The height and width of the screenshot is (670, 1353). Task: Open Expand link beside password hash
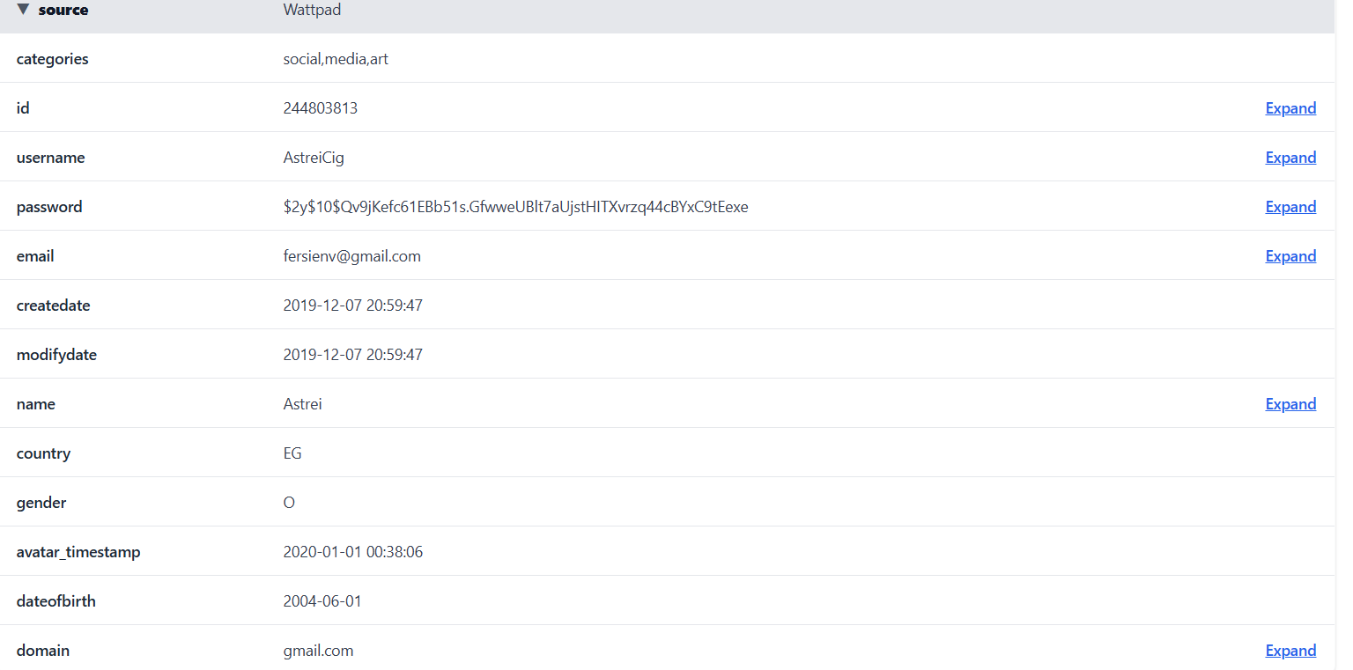[1290, 207]
